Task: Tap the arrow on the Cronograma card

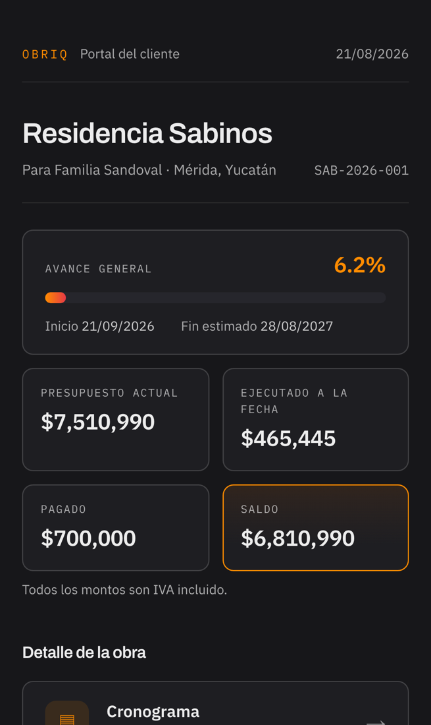Action: (x=376, y=722)
